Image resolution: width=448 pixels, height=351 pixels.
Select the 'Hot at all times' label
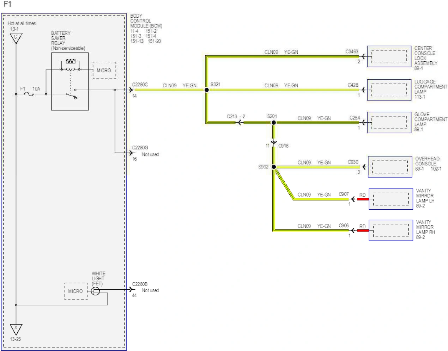(22, 23)
